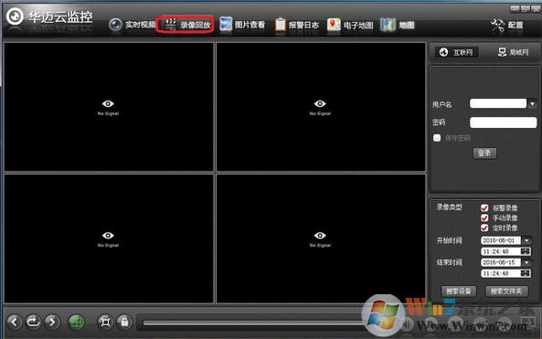Screen dimensions: 542x339
Task: Toggle the 保存密码 checkbox
Action: (437, 138)
